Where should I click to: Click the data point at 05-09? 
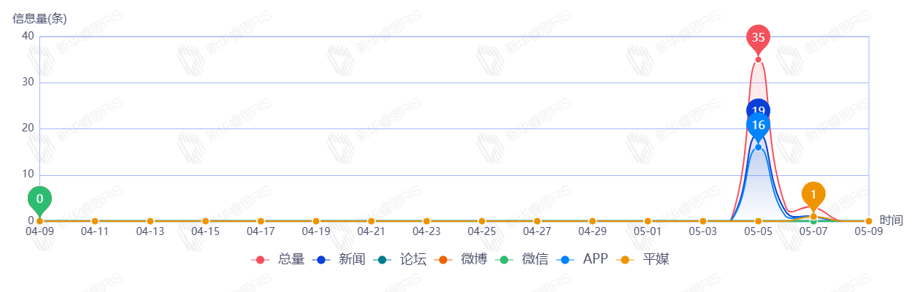click(869, 221)
